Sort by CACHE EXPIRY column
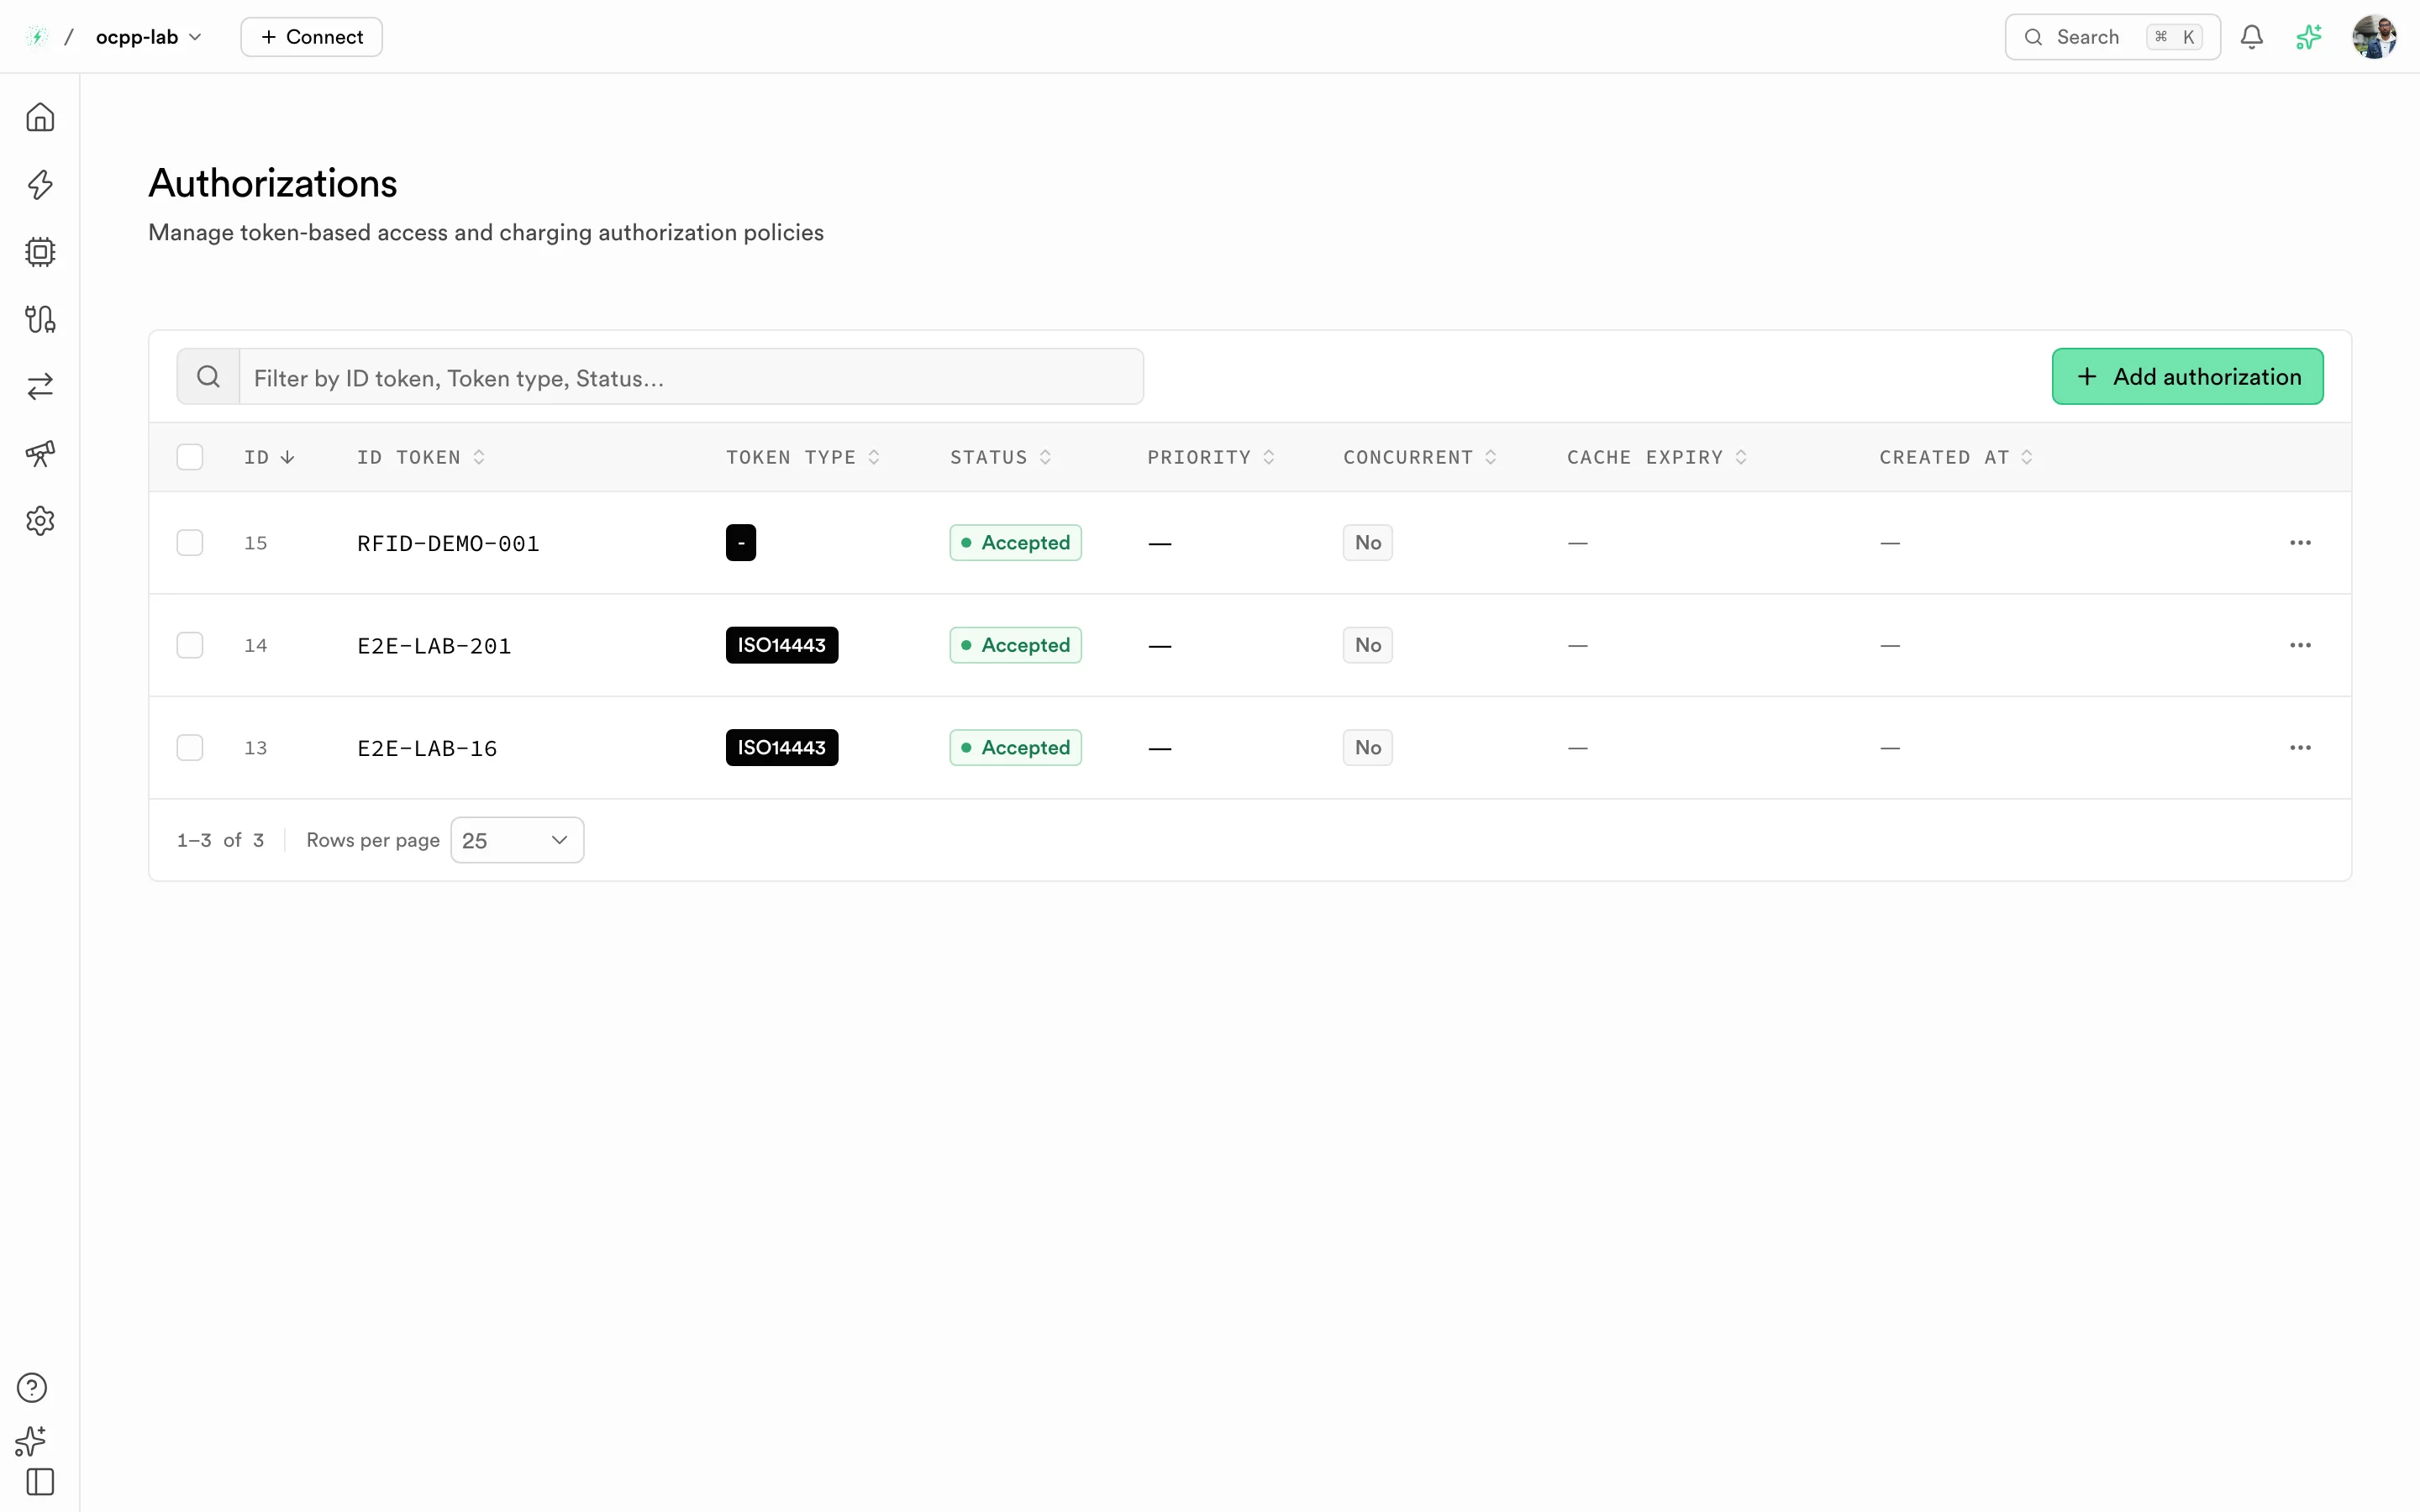This screenshot has width=2420, height=1512. (1657, 457)
